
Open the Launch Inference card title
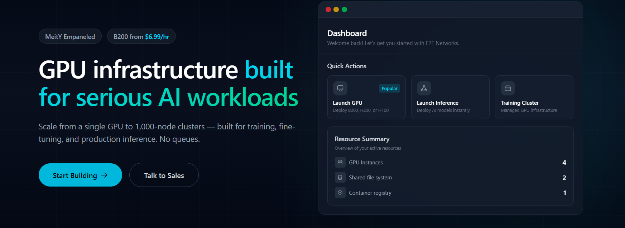(x=437, y=103)
